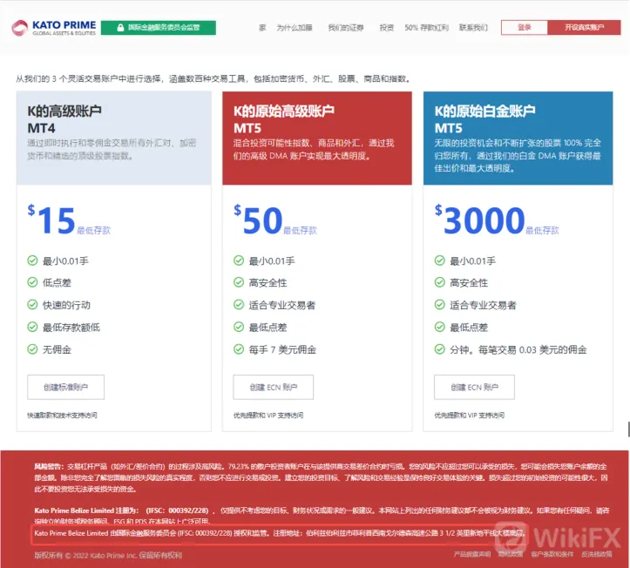Open the 产品披露声明 footer link

point(472,554)
